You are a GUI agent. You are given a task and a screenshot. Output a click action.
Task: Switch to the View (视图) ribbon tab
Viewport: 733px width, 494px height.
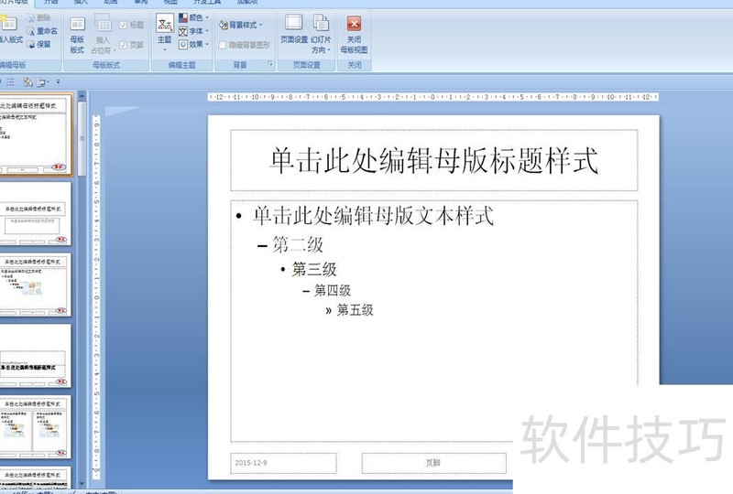click(170, 2)
